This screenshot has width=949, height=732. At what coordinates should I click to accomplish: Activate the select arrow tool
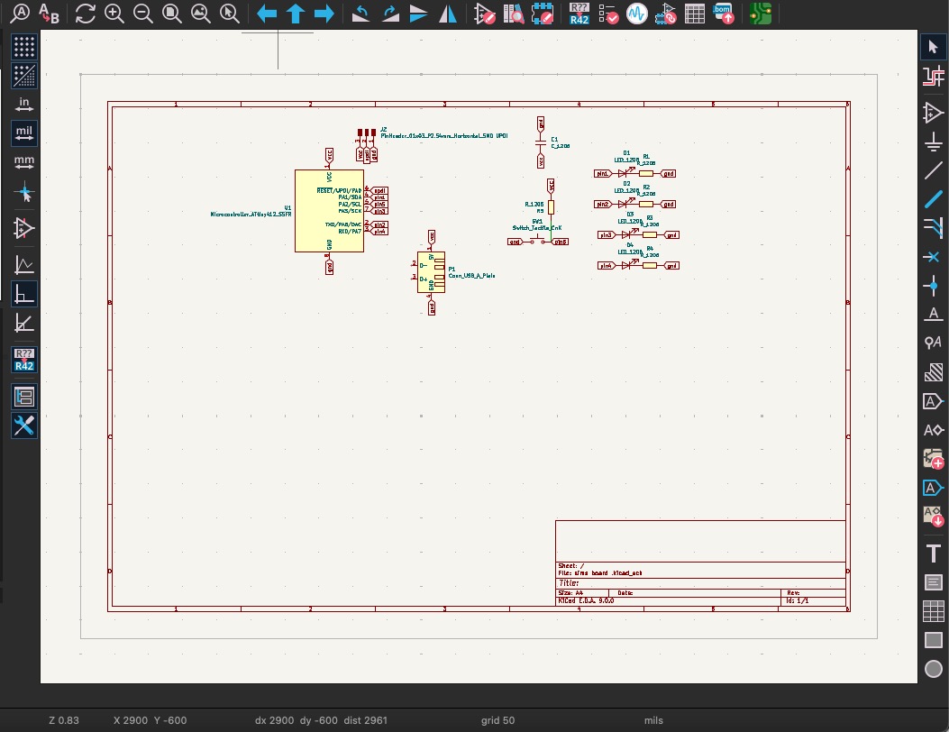[x=934, y=47]
